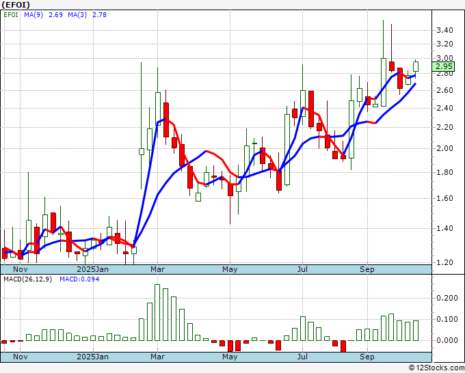465x373 pixels.
Task: Click Mar on the price chart time axis
Action: [x=158, y=269]
